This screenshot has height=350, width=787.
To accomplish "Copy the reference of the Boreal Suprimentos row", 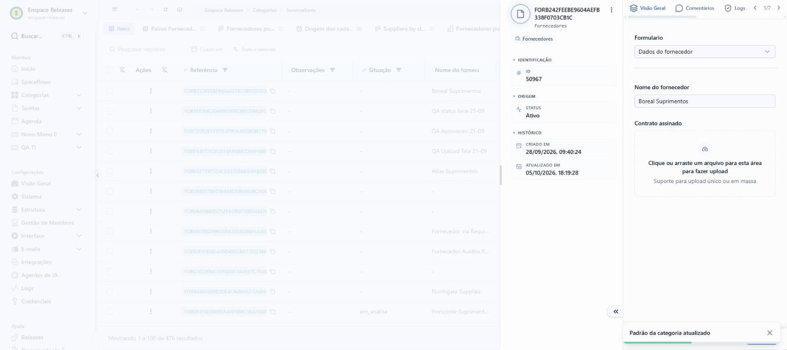I will coord(273,91).
